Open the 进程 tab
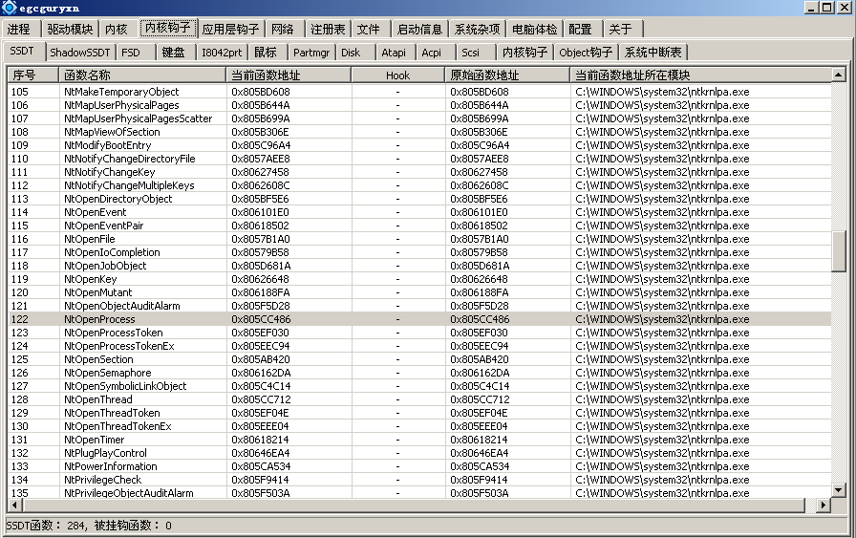Viewport: 856px width, 538px height. point(19,30)
